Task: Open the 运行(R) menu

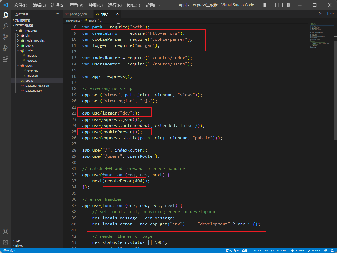Action: [115, 5]
